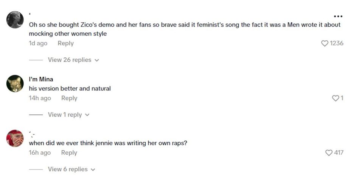Image resolution: width=350 pixels, height=177 pixels.
Task: Reply to the Zico's demo comment
Action: (65, 43)
